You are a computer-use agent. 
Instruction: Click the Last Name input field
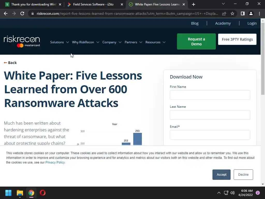click(x=210, y=115)
